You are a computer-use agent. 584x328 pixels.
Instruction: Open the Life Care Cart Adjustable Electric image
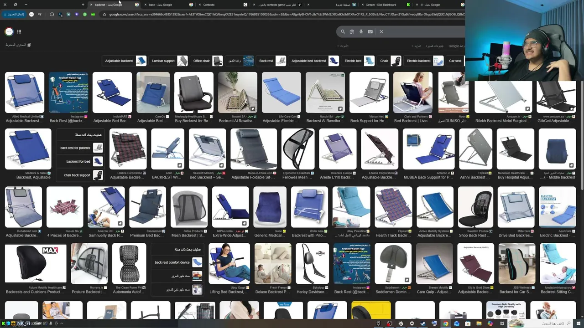point(282,92)
